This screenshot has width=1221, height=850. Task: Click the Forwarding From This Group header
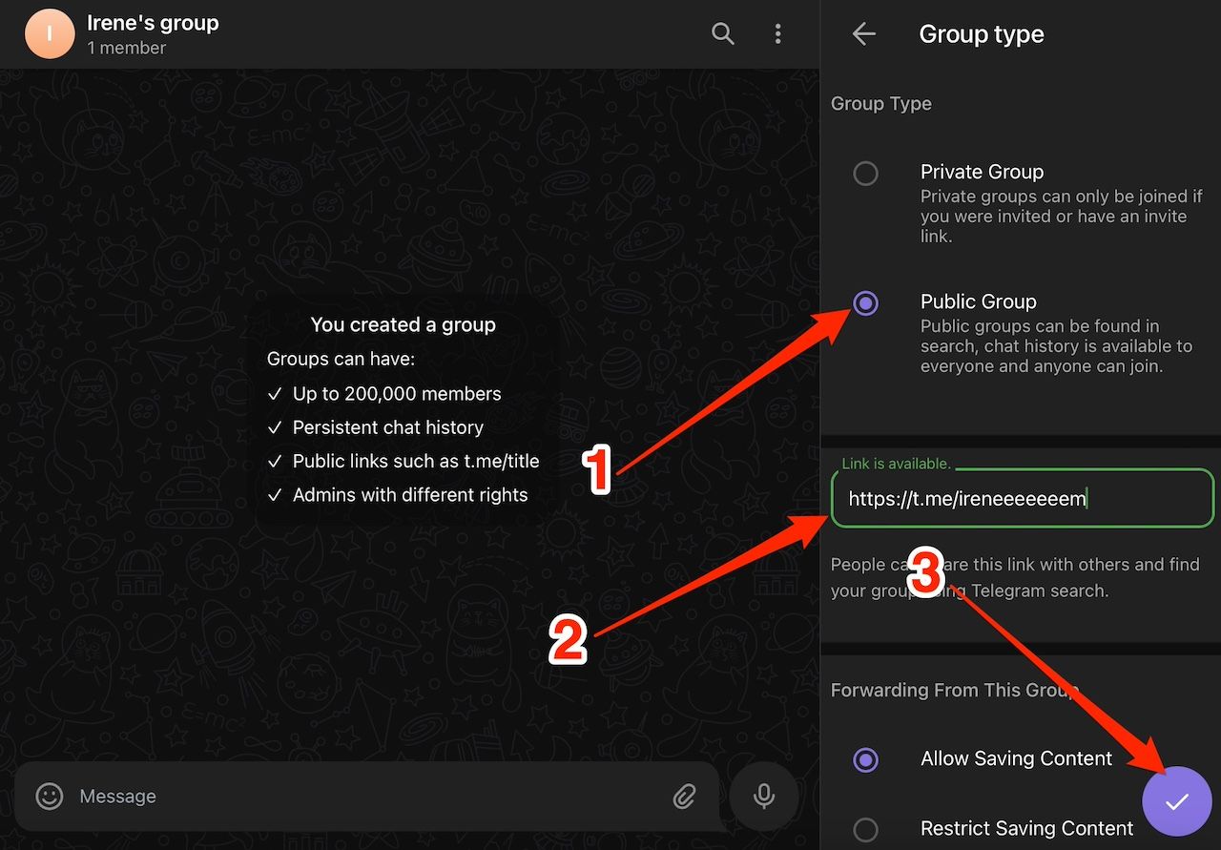[953, 690]
